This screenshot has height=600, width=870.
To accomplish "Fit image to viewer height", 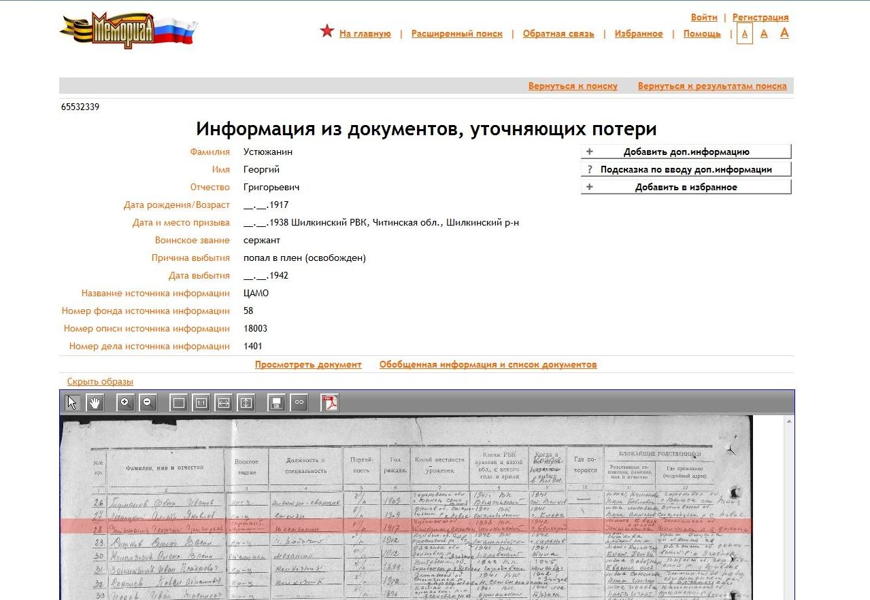I will 246,402.
